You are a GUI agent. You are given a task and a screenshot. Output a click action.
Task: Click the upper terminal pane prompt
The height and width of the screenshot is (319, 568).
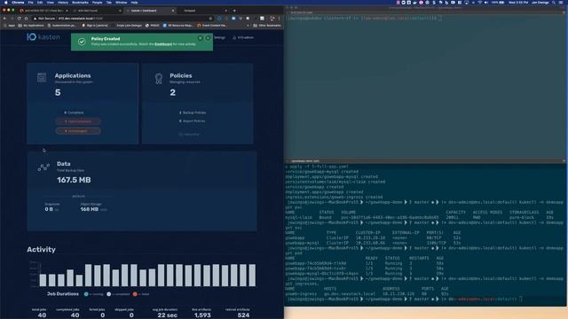[x=364, y=18]
